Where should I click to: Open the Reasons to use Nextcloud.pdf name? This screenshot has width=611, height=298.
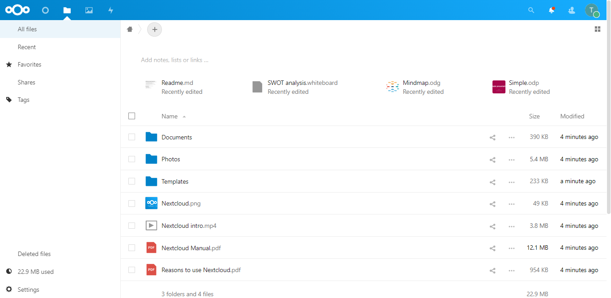click(201, 270)
